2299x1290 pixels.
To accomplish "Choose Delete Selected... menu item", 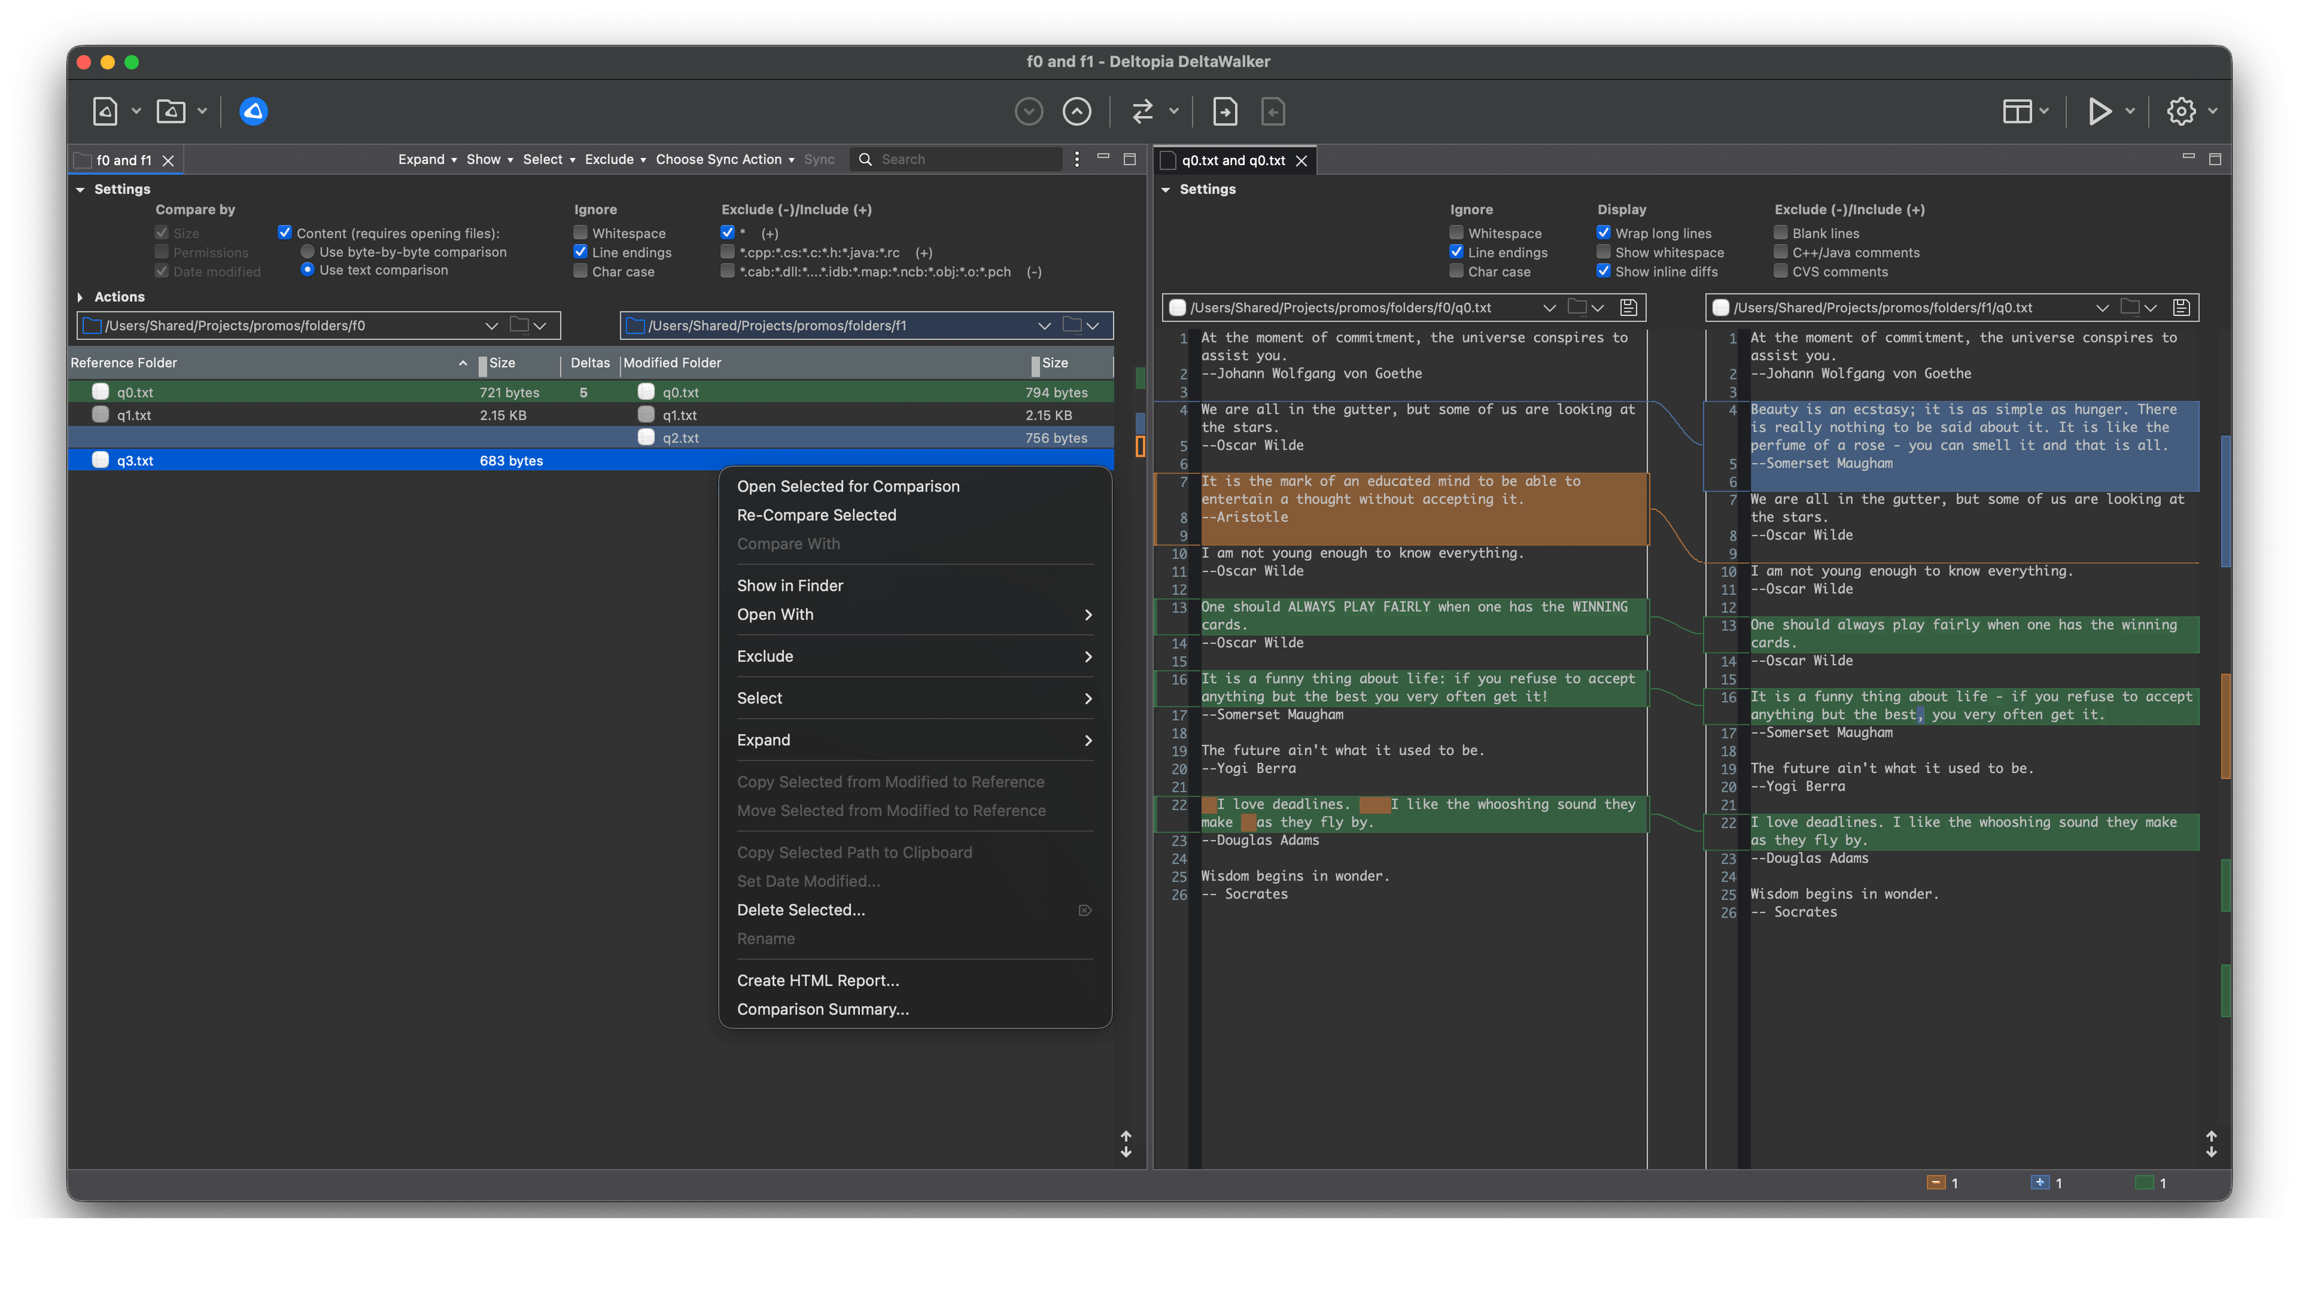I will [915, 909].
